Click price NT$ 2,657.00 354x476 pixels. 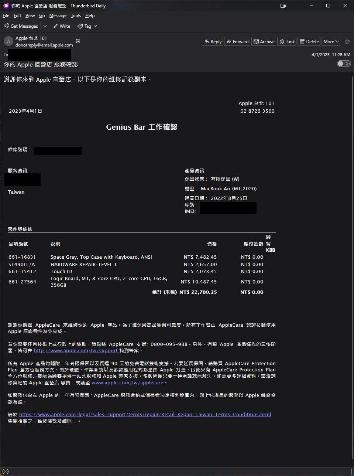coord(200,265)
